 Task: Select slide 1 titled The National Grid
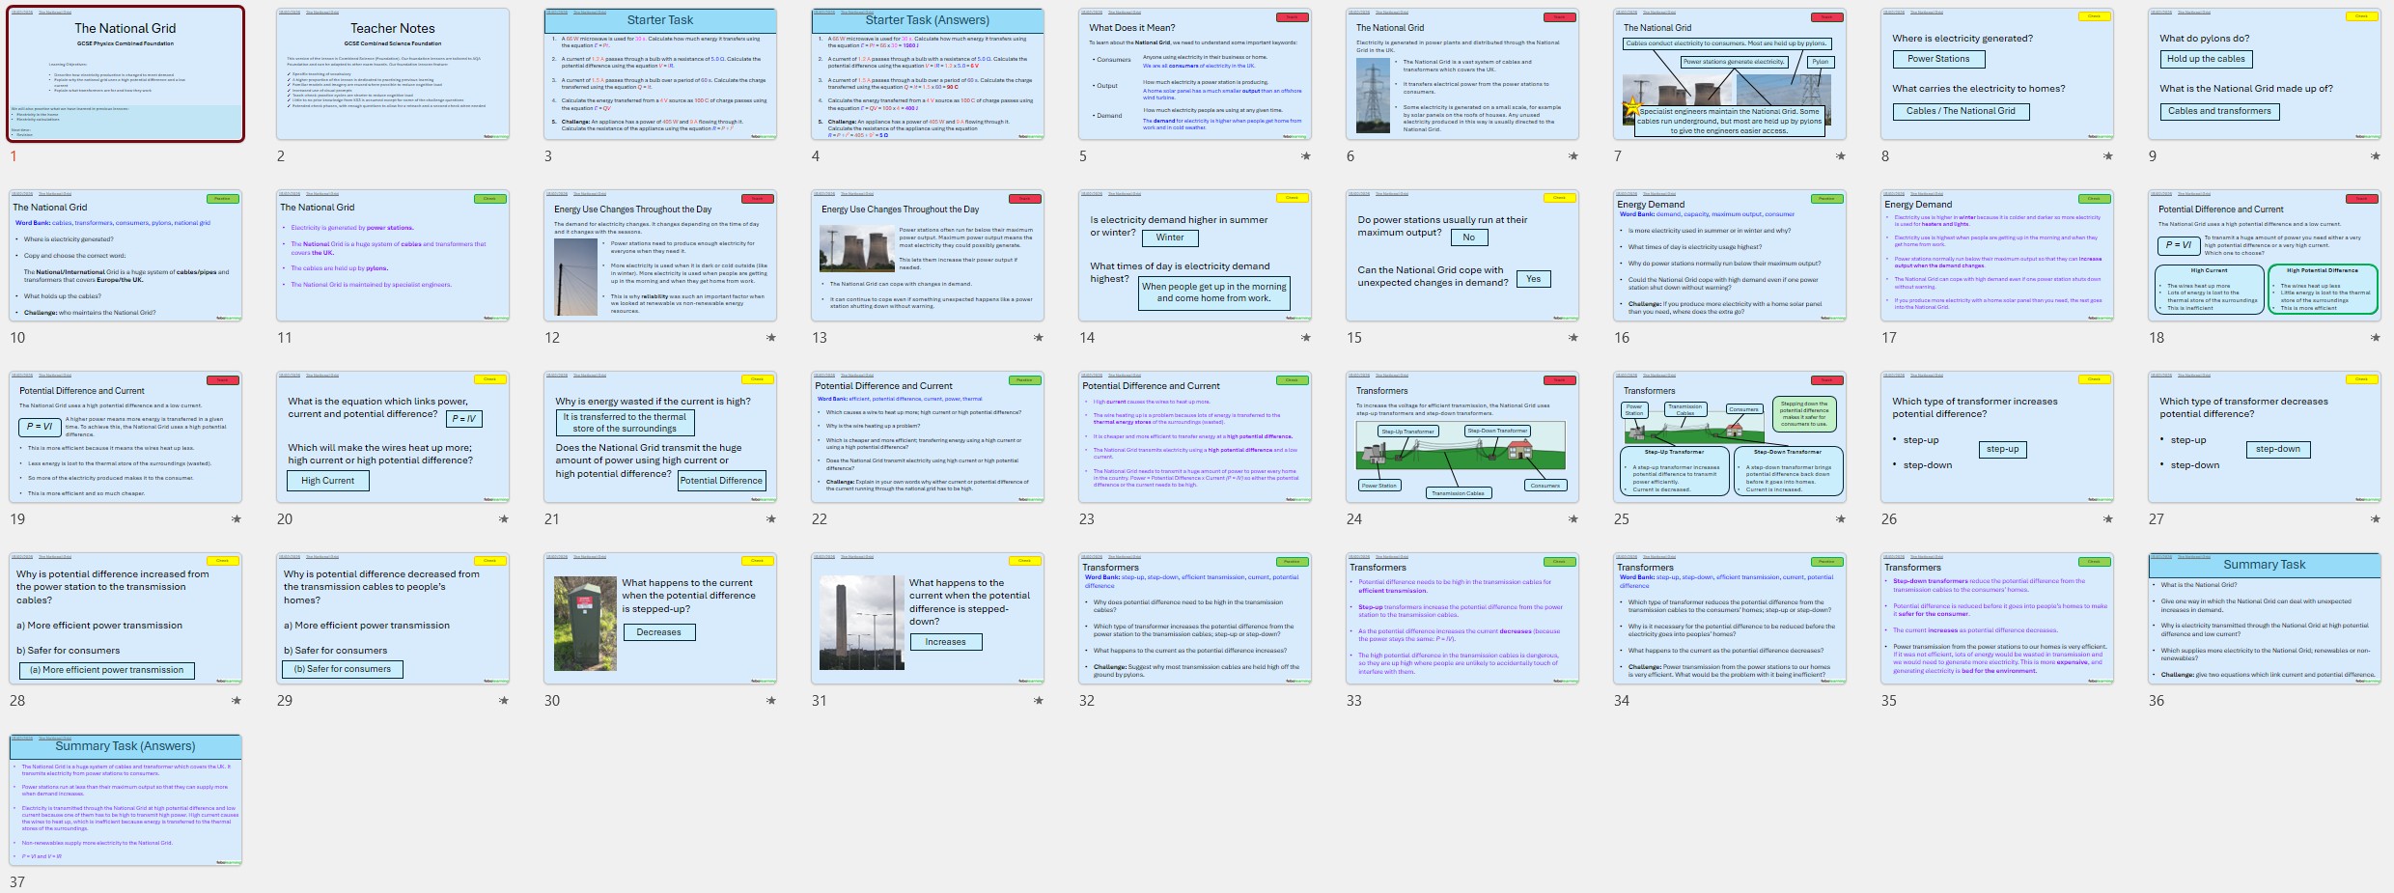[125, 74]
